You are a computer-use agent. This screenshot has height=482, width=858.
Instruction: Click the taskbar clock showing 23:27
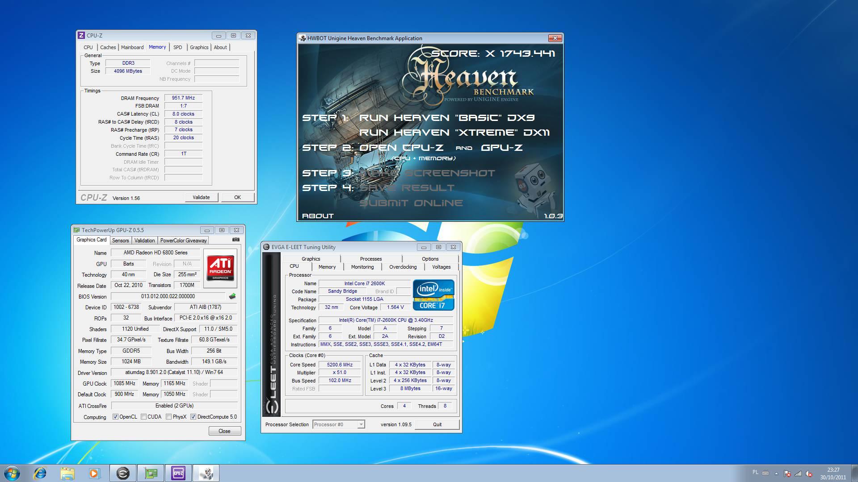(833, 473)
